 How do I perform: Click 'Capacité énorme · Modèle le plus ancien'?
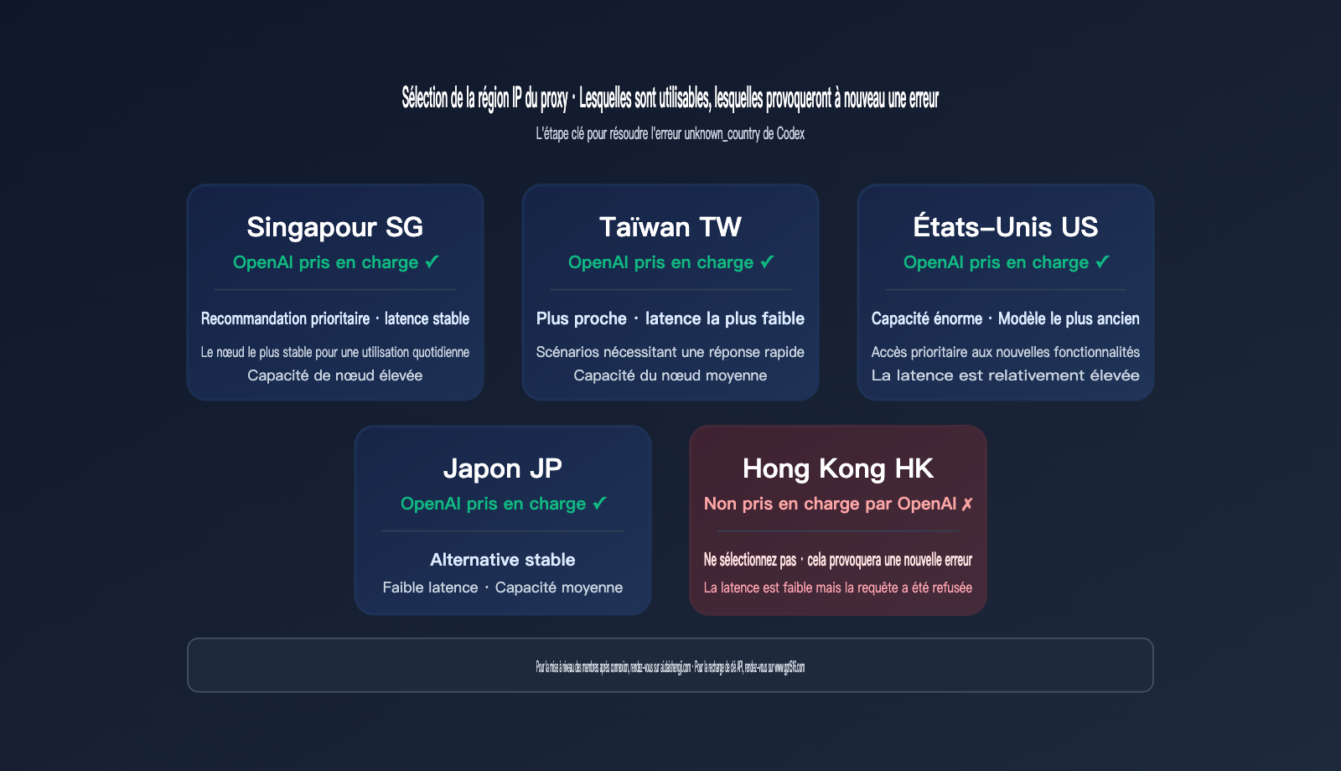click(1006, 318)
